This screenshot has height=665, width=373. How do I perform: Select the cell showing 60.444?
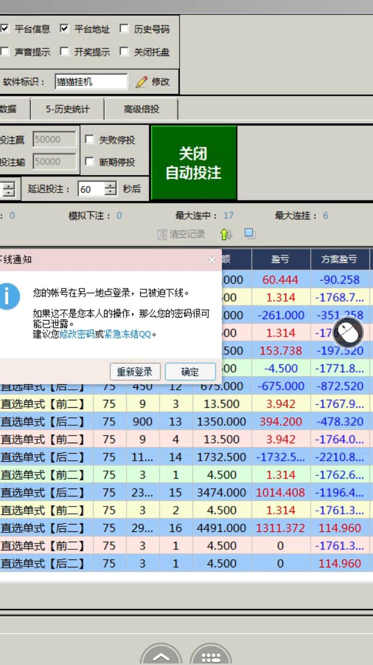point(280,280)
